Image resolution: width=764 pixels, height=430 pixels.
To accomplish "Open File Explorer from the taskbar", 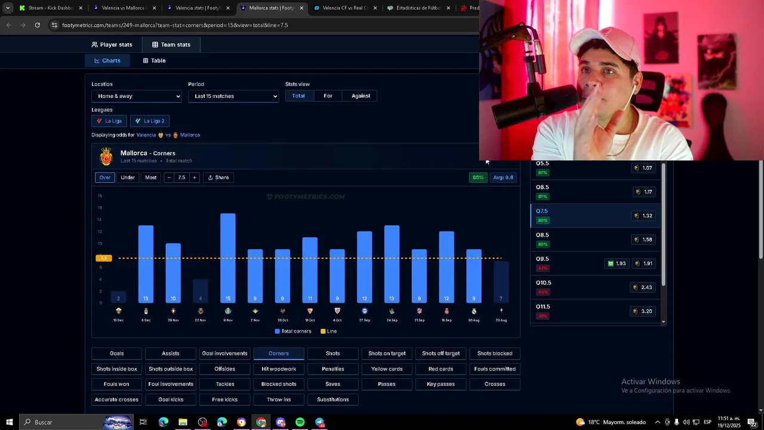I will [x=183, y=422].
